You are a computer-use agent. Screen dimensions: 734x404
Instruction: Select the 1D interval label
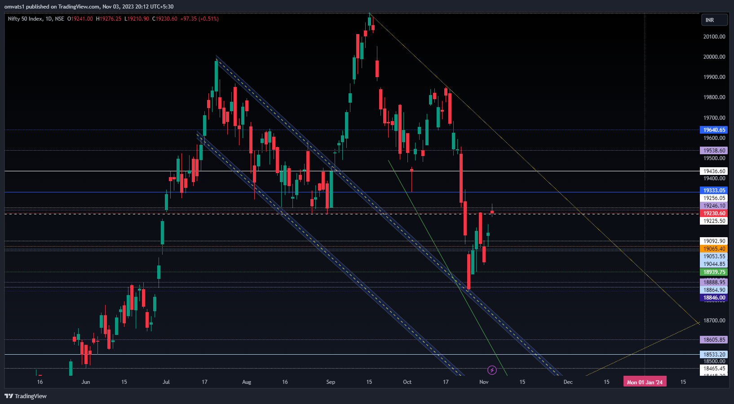[x=49, y=19]
